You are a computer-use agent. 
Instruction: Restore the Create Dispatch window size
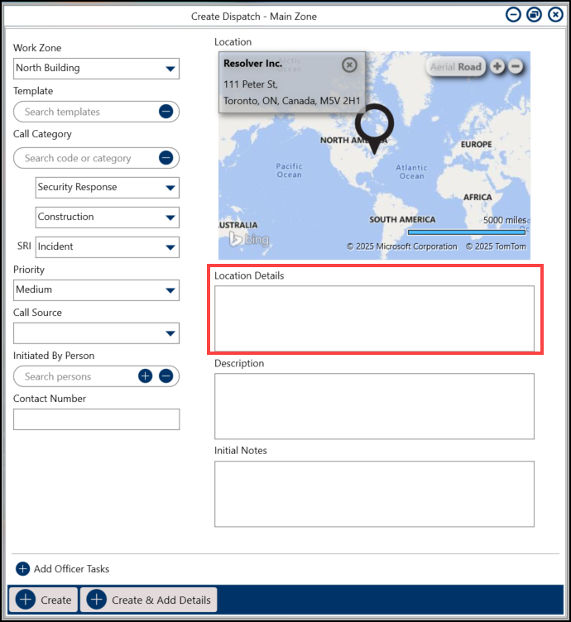534,15
